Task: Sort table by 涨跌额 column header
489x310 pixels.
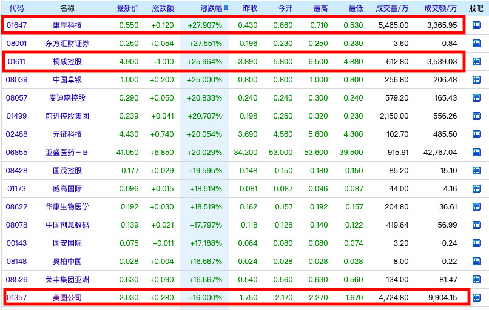Action: (x=163, y=8)
